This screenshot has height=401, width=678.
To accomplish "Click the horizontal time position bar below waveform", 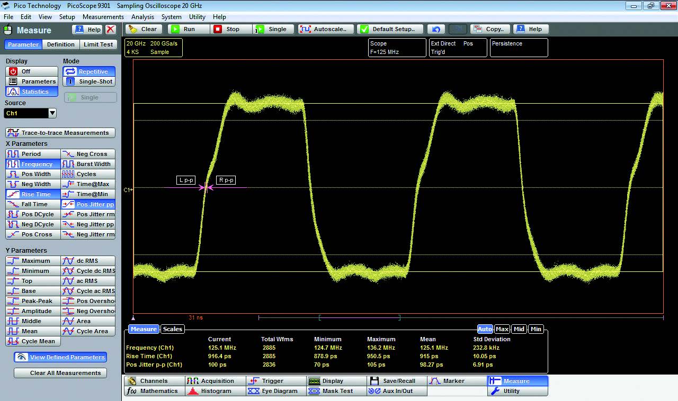I will 359,317.
